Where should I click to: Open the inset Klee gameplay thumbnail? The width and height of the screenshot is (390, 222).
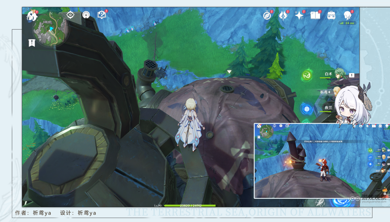322,161
